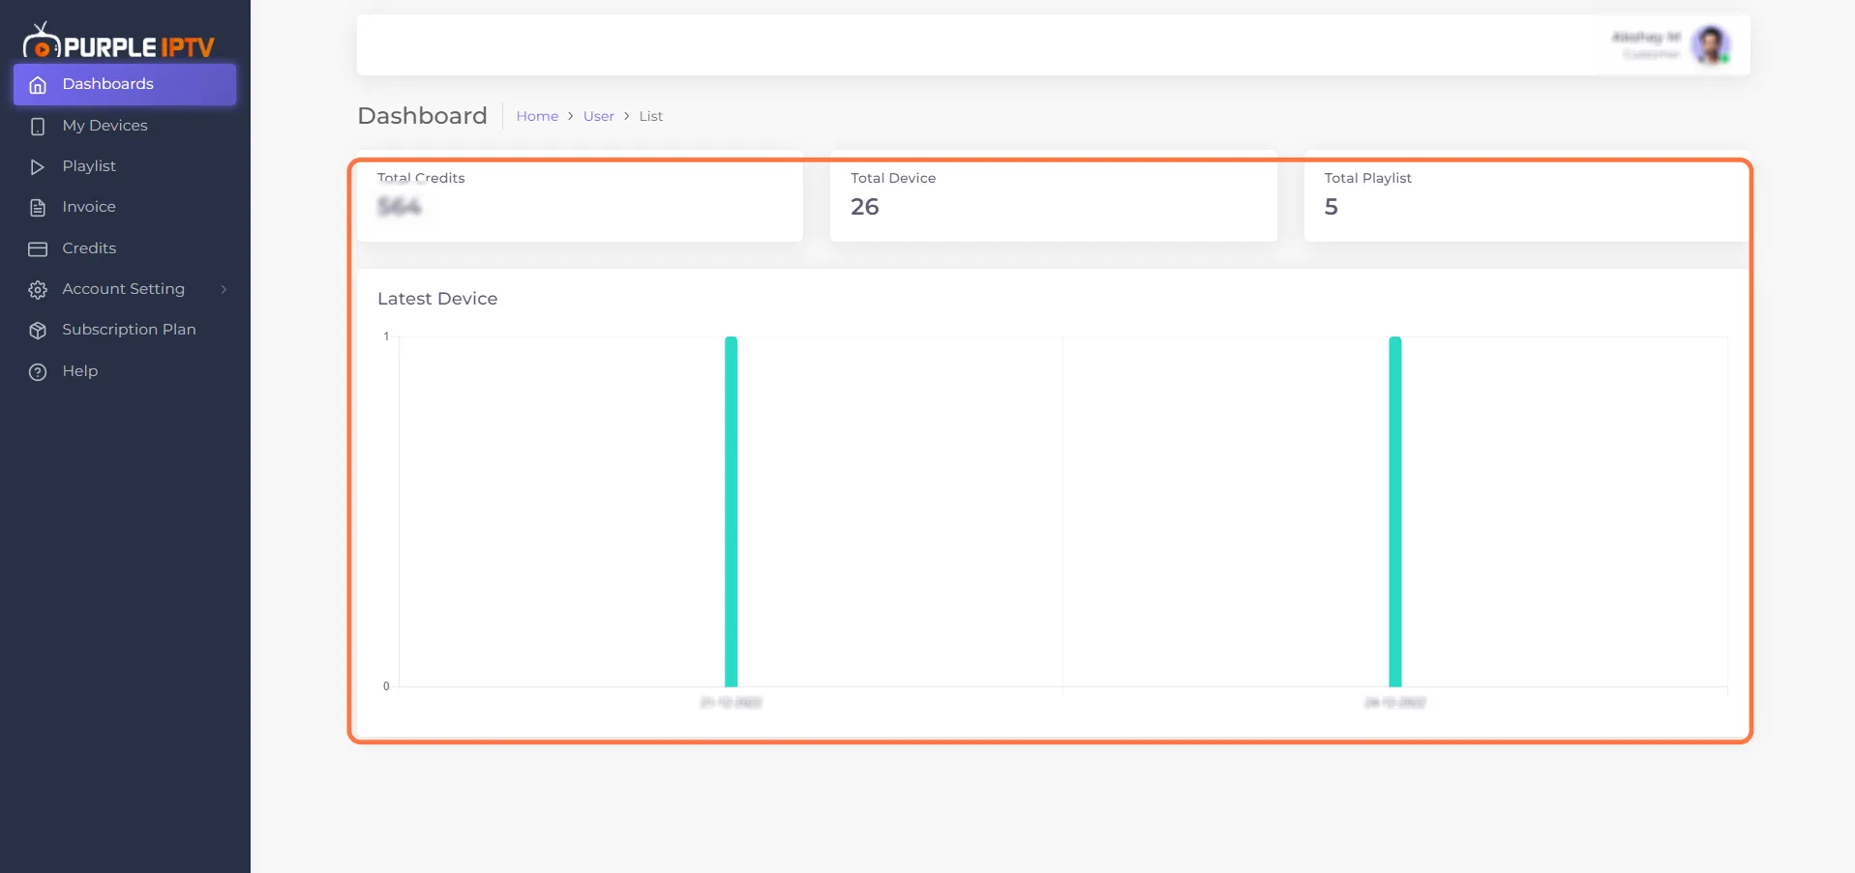The width and height of the screenshot is (1855, 873).
Task: Click the second teal chart bar
Action: (1395, 511)
